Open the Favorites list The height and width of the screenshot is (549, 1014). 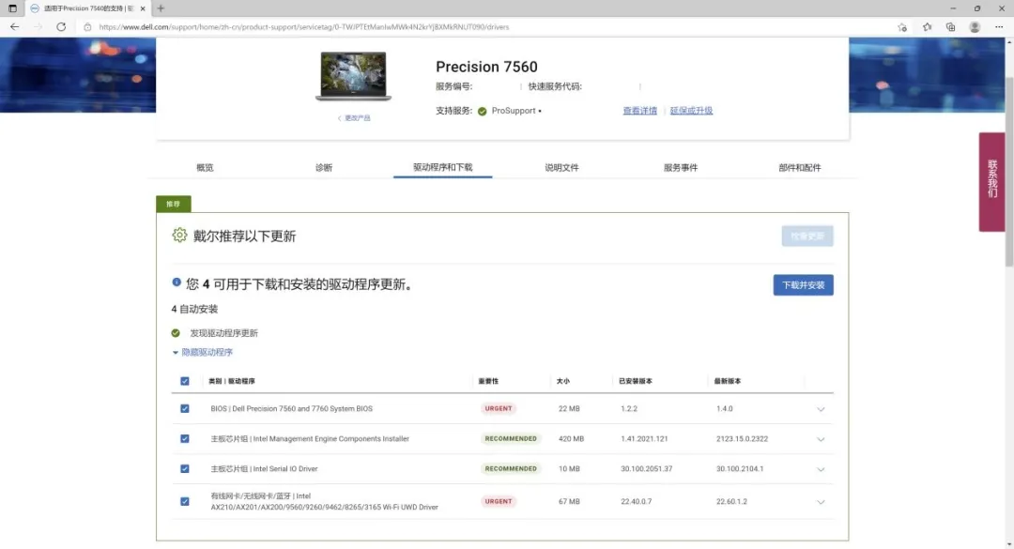[x=927, y=27]
